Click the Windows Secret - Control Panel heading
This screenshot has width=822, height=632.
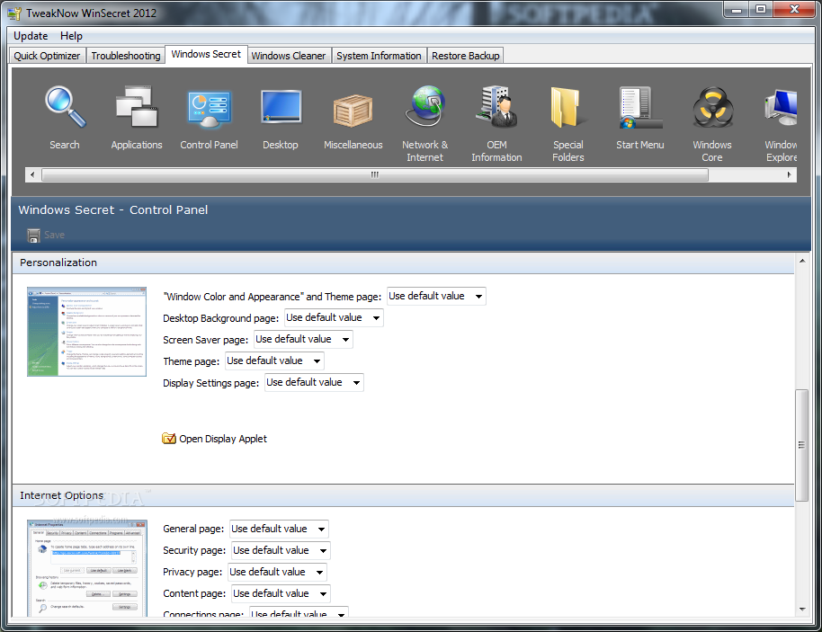coord(112,209)
